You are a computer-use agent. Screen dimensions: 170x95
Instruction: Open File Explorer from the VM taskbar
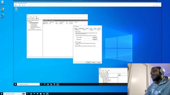tap(48, 84)
